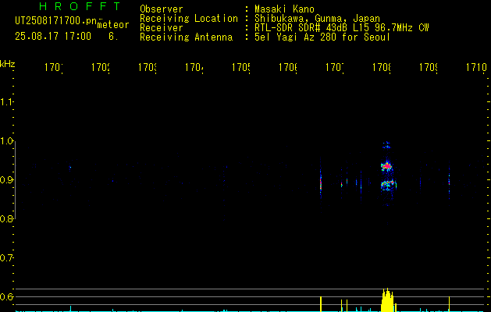Screen dimensions: 491x312
Task: Click the large yellow intensity peak near 1708
Action: click(x=388, y=300)
